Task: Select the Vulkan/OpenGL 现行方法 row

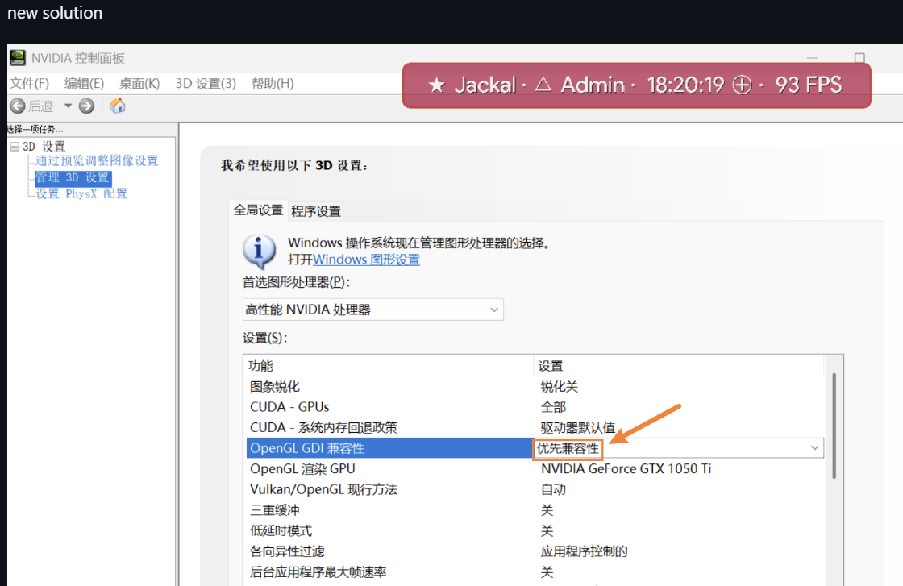Action: (x=534, y=489)
